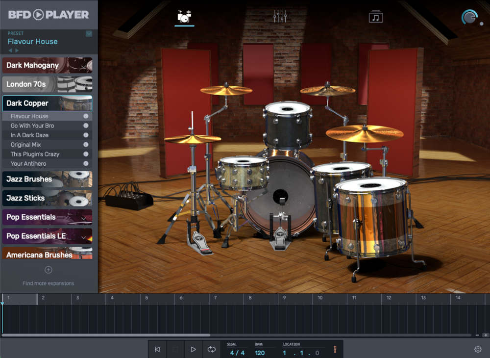
Task: Click the plus icon above Find more expansions
Action: (48, 269)
